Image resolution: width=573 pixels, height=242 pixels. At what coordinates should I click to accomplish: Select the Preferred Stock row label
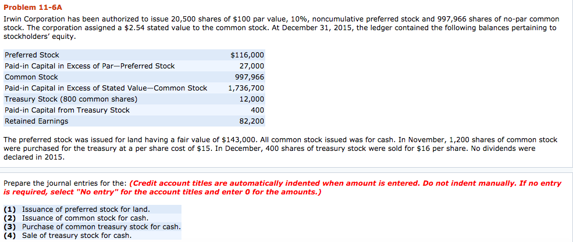tap(32, 55)
